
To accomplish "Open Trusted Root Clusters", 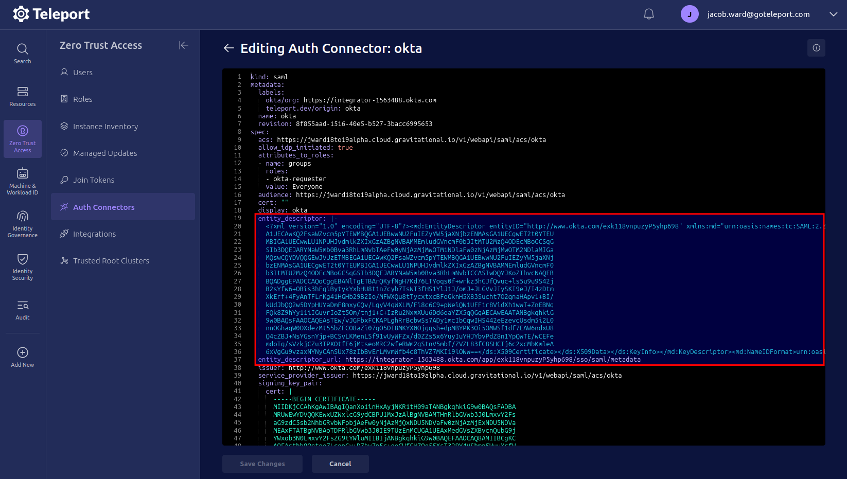I will pos(111,260).
